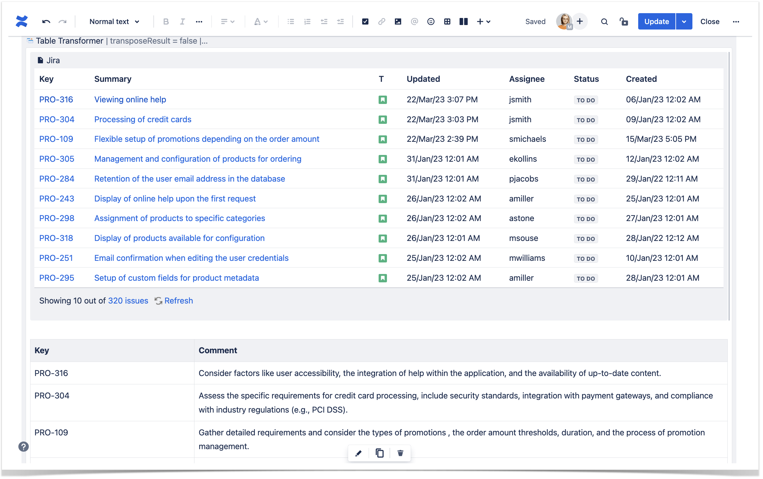Select the insert link icon
763x479 pixels.
pyautogui.click(x=382, y=21)
